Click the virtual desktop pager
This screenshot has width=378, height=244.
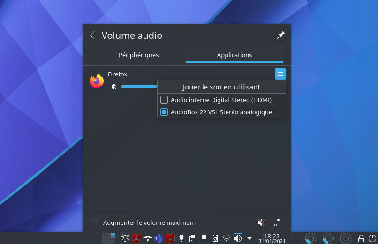point(108,238)
